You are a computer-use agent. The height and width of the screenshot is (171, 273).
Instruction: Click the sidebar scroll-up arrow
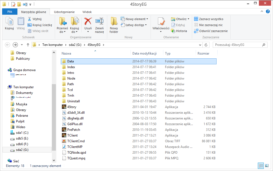click(x=54, y=52)
